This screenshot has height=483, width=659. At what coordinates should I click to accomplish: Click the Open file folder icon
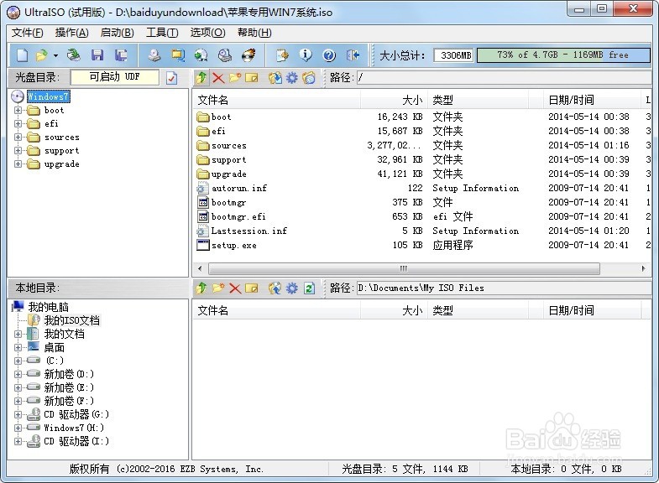click(42, 55)
